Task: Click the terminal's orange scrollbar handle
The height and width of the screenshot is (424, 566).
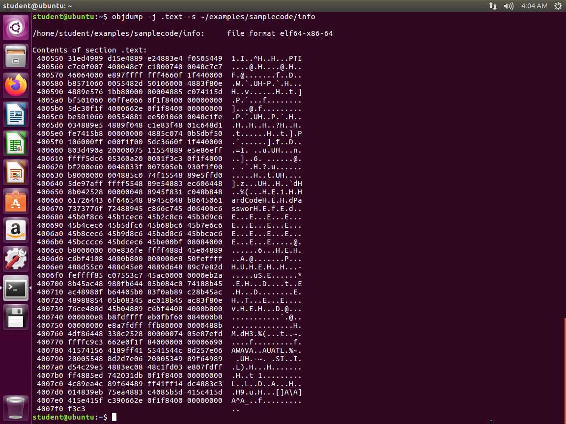Action: [x=564, y=368]
